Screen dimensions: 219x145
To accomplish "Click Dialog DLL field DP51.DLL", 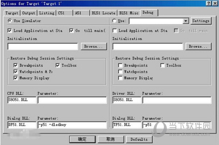I will [x=22, y=125].
